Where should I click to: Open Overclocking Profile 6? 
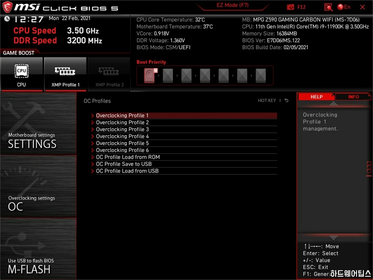pyautogui.click(x=186, y=150)
